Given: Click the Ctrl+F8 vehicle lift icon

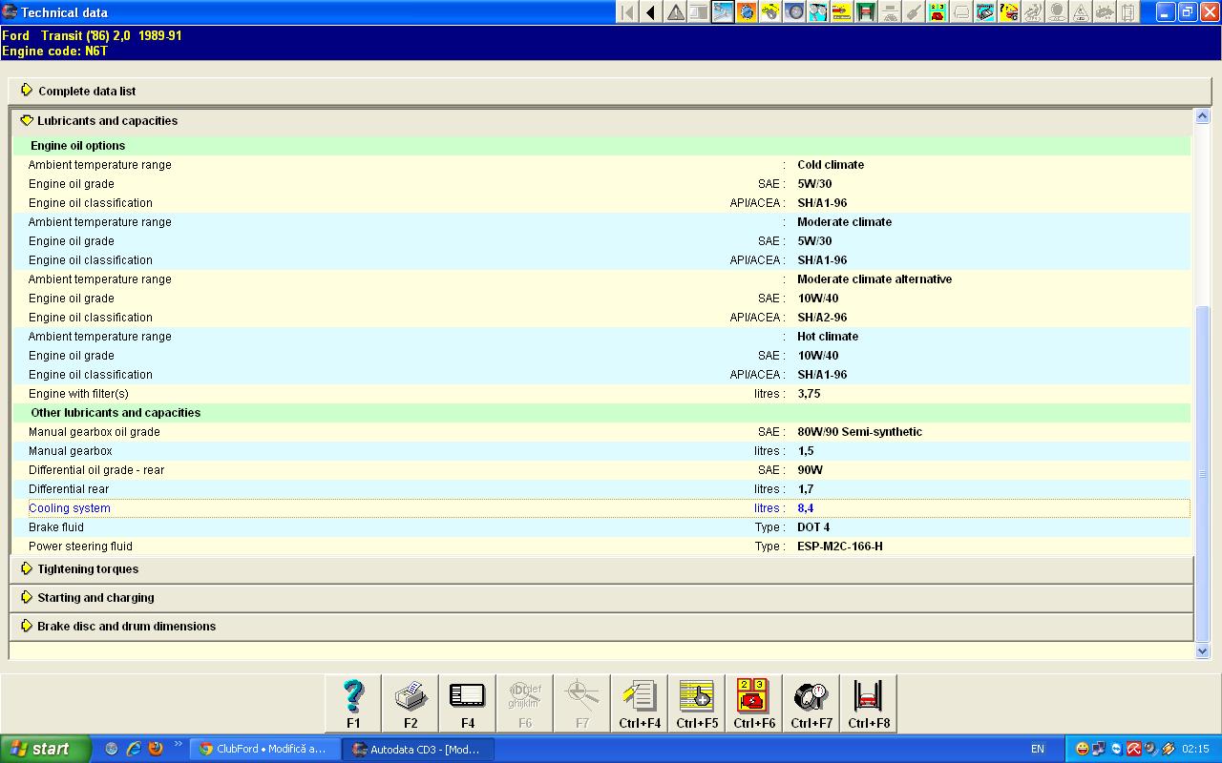Looking at the screenshot, I should click(869, 703).
